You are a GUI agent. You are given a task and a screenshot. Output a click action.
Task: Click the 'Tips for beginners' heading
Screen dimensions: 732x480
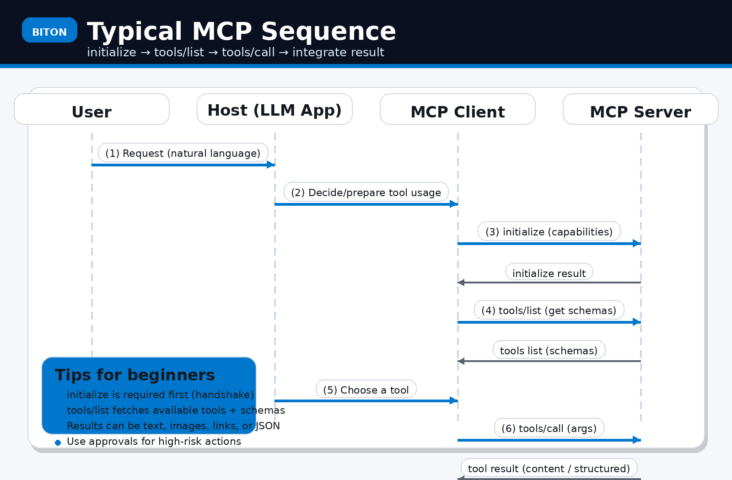(135, 375)
